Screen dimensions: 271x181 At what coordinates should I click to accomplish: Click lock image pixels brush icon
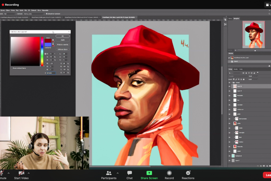pyautogui.click(x=236, y=79)
